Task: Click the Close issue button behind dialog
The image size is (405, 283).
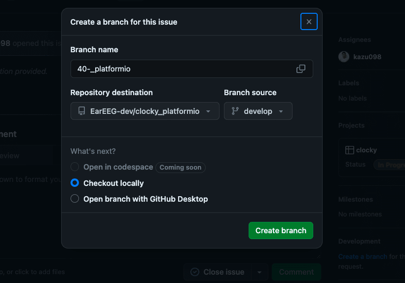Action: click(218, 272)
